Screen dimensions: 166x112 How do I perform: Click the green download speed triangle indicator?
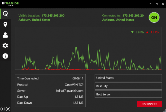(x=132, y=32)
